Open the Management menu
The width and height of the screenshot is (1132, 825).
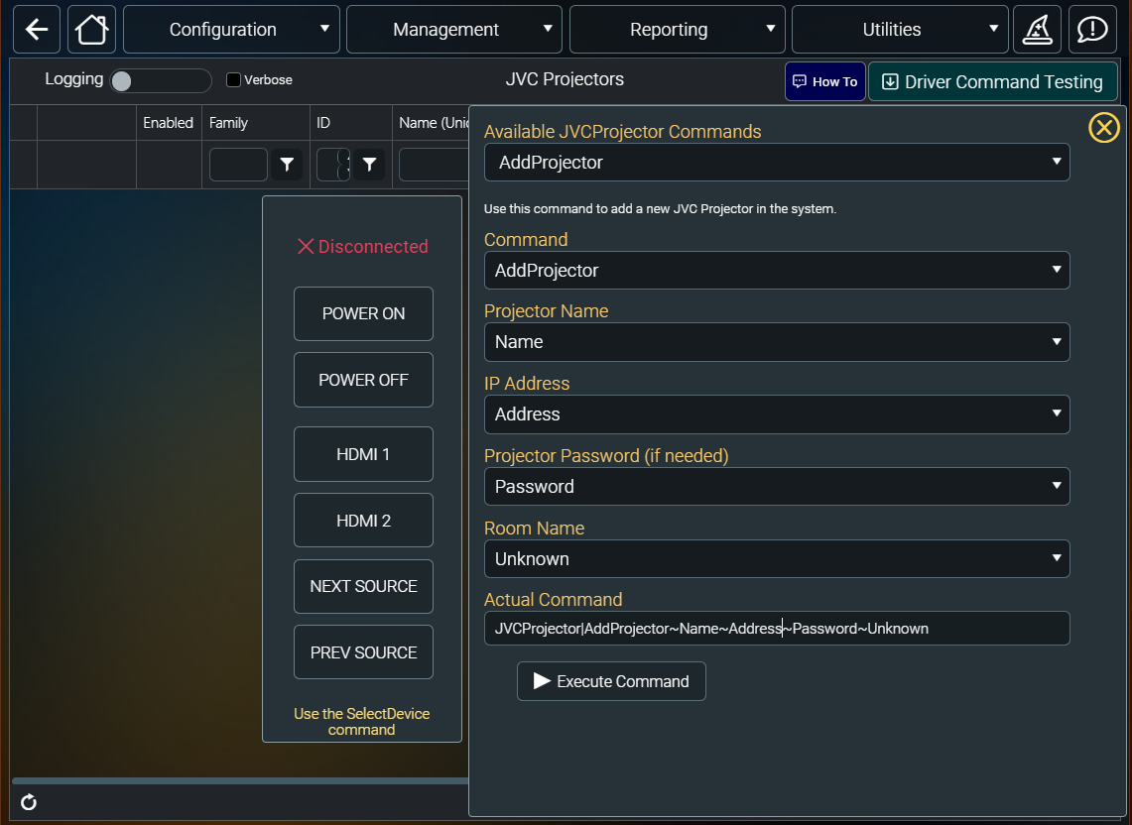454,30
